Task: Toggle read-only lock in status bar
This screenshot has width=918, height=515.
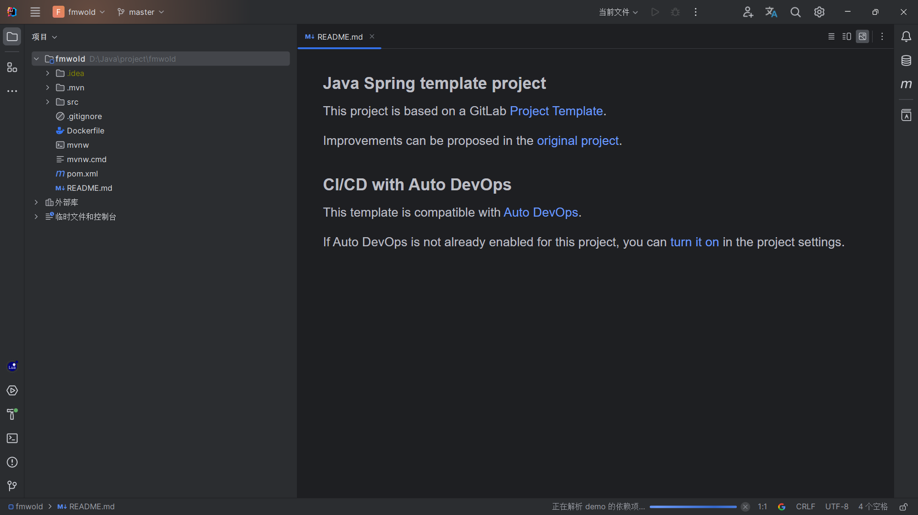Action: coord(903,506)
